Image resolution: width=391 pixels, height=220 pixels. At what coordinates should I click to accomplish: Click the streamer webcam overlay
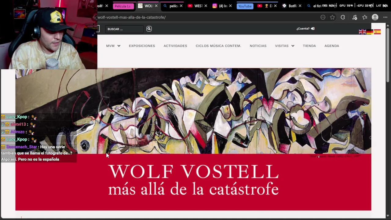pos(49,35)
